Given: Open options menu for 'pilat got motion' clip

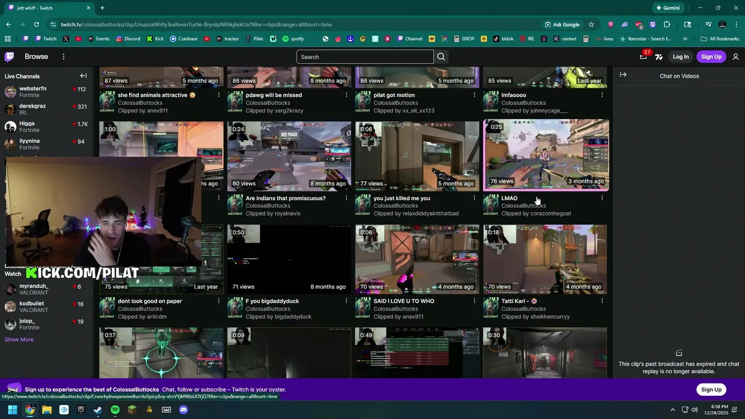Looking at the screenshot, I should pos(474,95).
